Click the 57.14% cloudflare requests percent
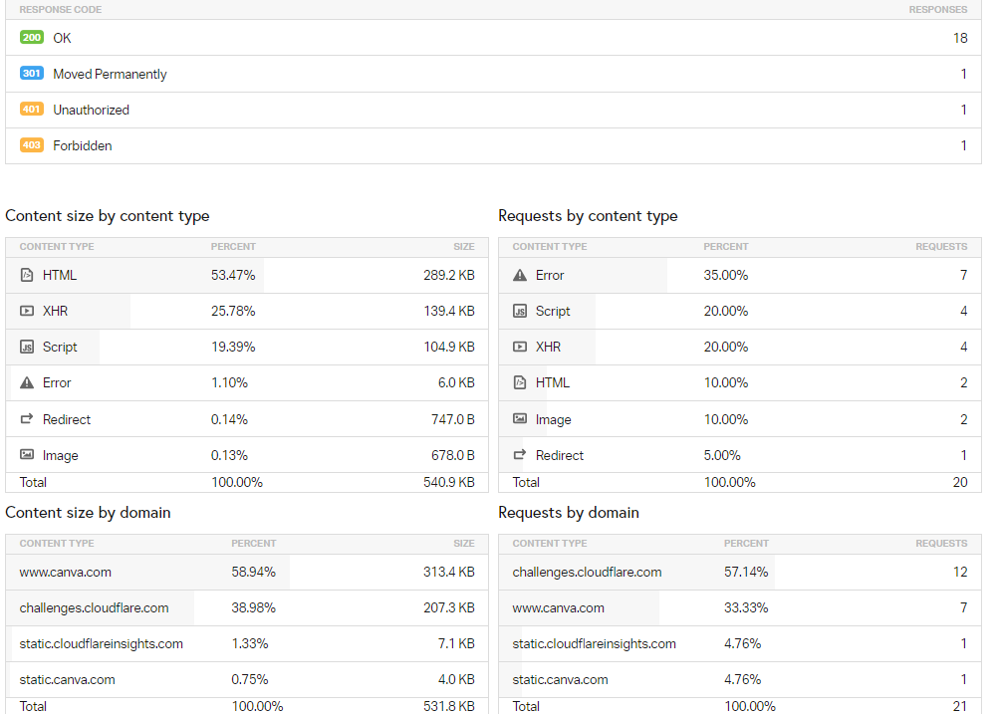 [746, 572]
